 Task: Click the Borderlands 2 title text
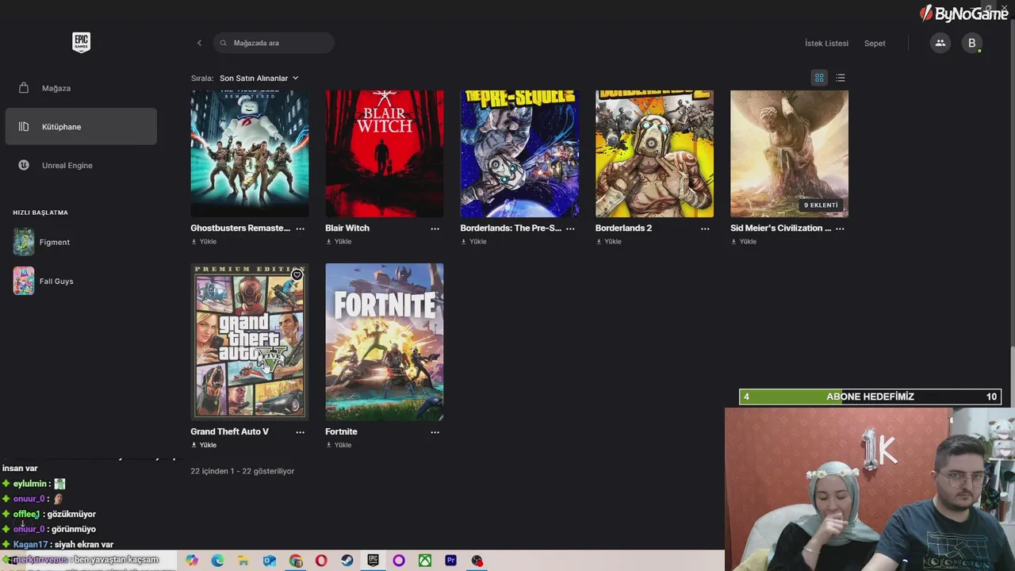623,228
